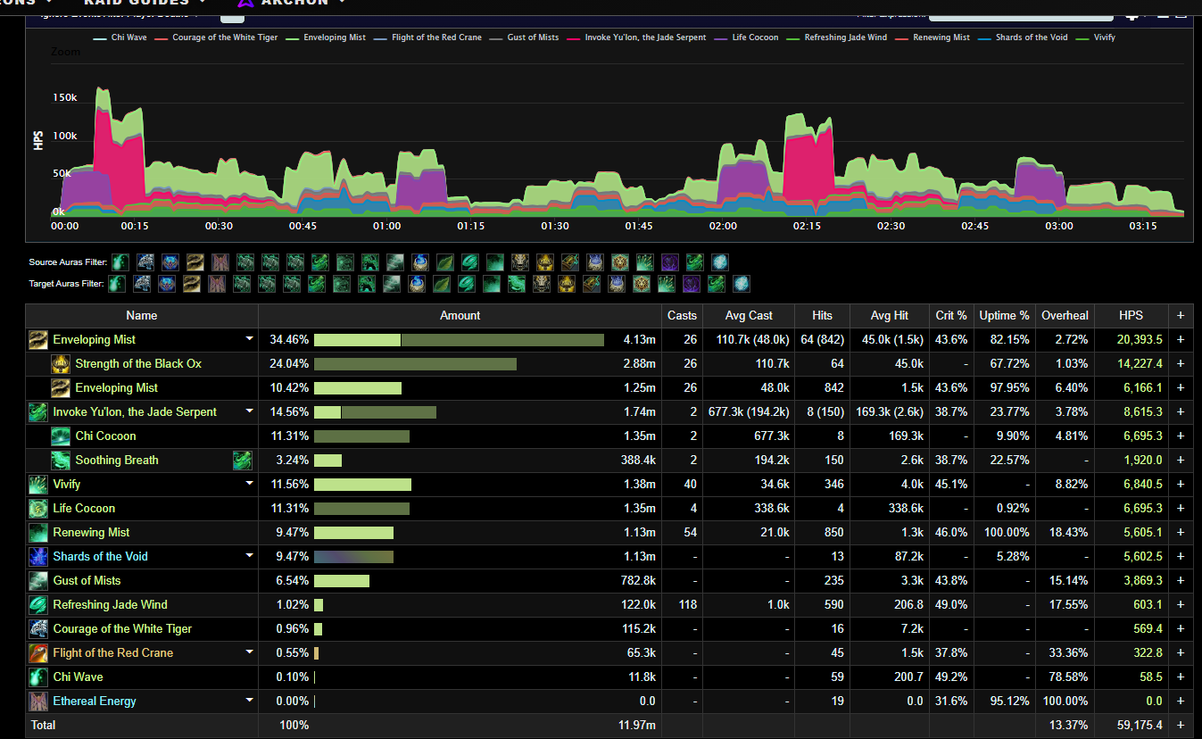Click the total HPS value 59,175.4

pyautogui.click(x=1140, y=725)
